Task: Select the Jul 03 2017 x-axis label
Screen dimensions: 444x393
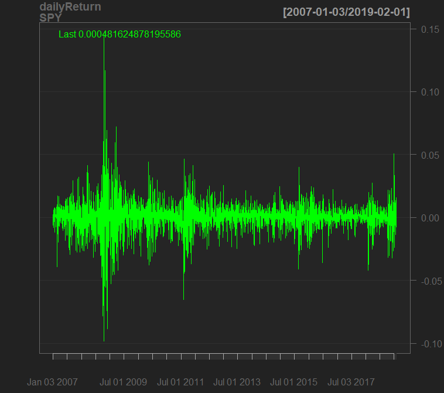Action: click(351, 382)
